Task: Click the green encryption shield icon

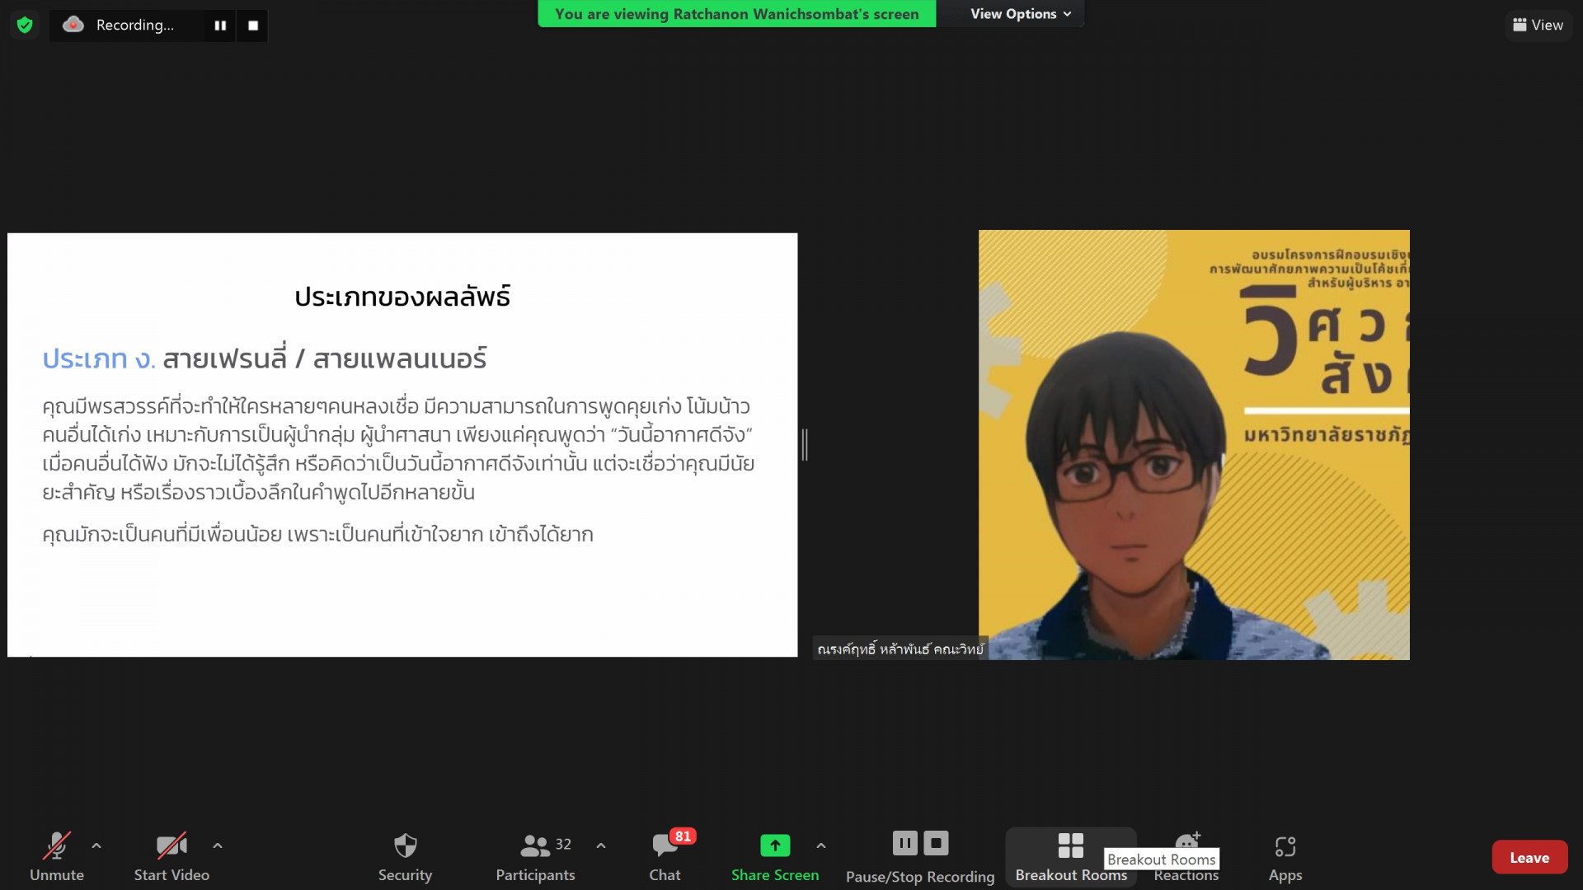Action: pos(25,25)
